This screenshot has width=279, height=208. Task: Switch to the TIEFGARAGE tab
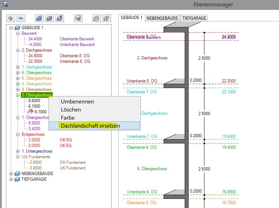point(194,18)
